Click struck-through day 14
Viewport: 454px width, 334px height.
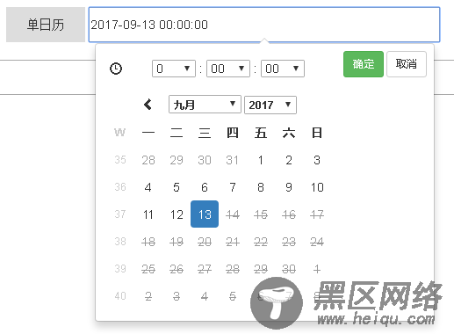pyautogui.click(x=233, y=214)
